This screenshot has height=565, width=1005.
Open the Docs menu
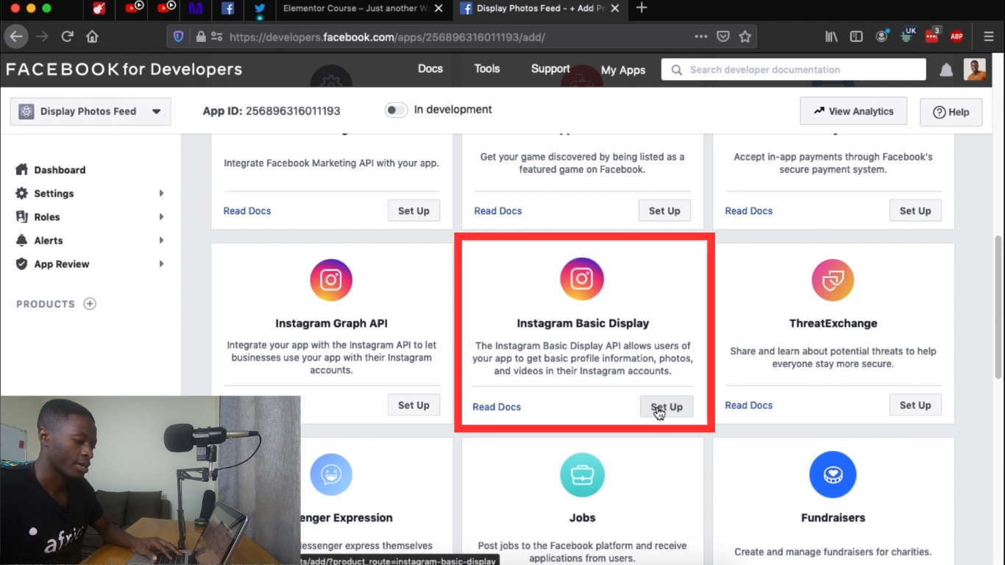[430, 68]
